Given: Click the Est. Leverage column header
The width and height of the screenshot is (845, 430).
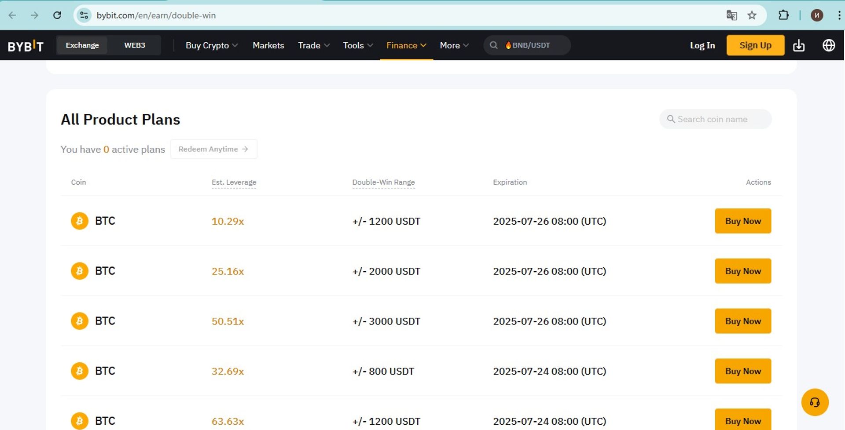Looking at the screenshot, I should [x=234, y=182].
